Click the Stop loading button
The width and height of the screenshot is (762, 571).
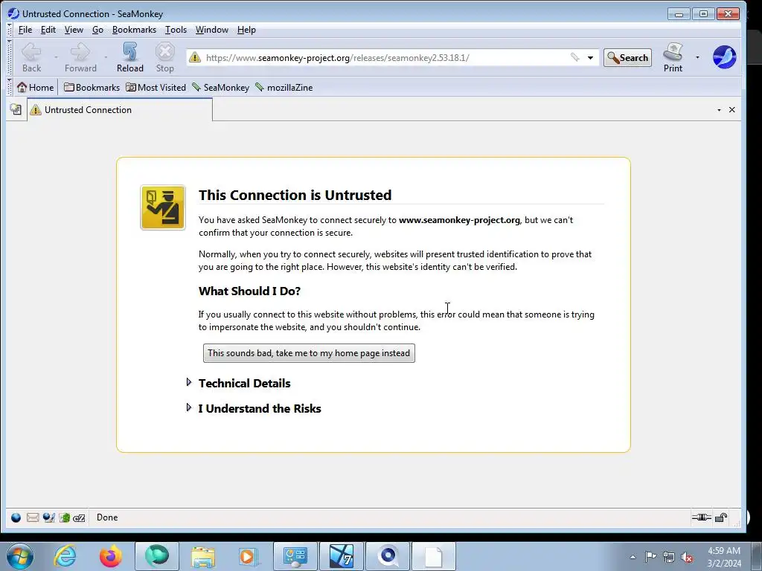[164, 57]
